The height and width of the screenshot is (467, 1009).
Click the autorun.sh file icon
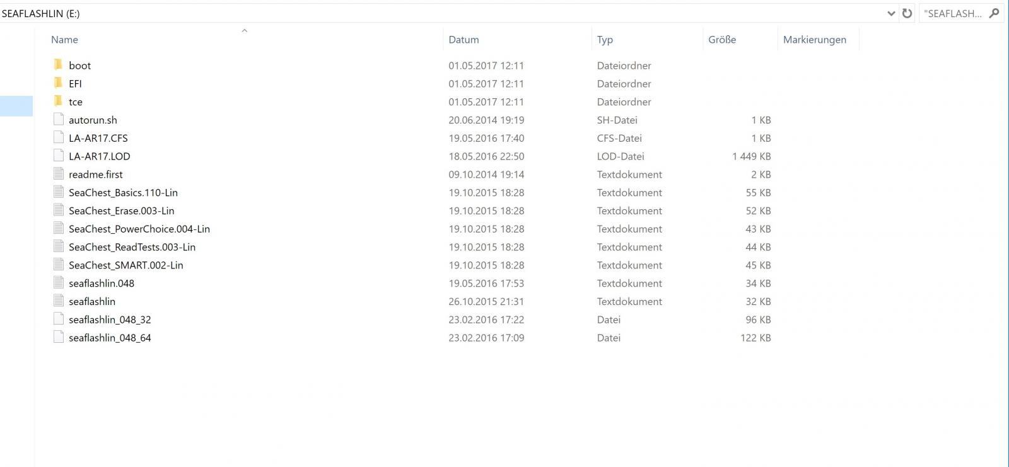coord(59,120)
